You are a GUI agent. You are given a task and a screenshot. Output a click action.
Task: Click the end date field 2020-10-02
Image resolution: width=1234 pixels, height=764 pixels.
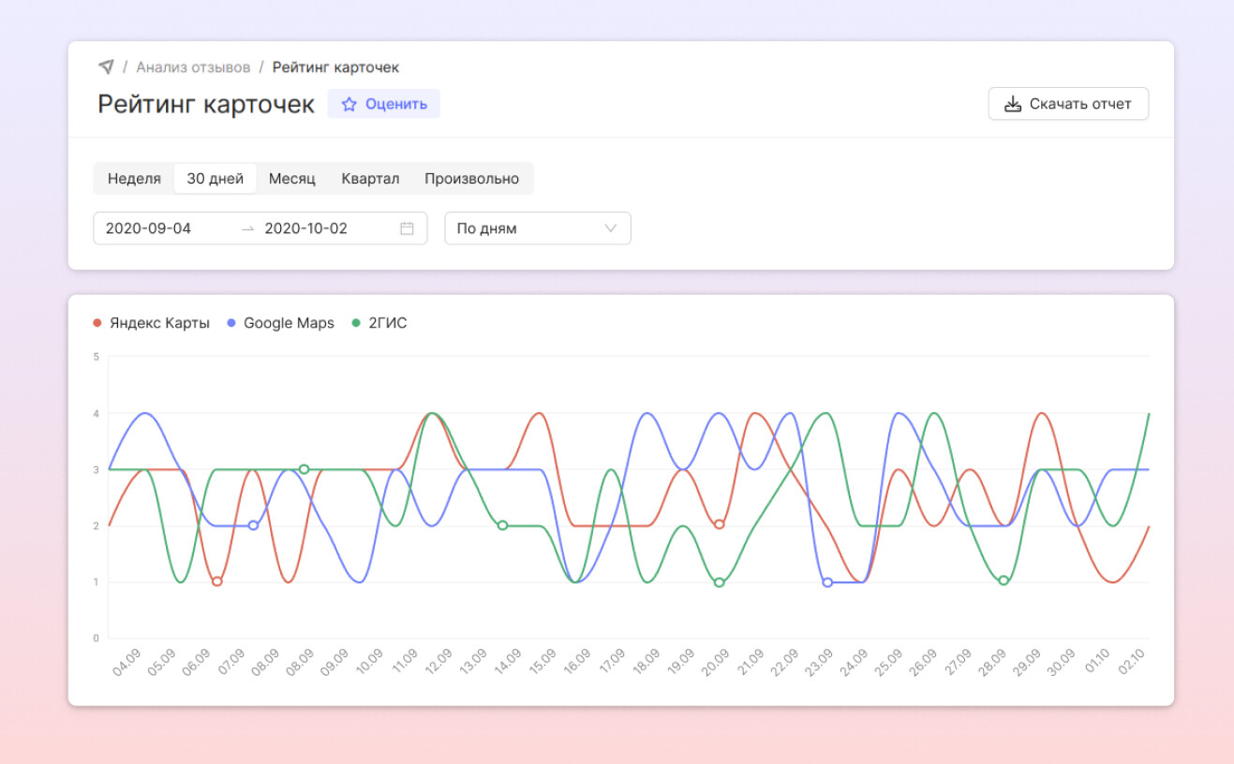click(307, 228)
